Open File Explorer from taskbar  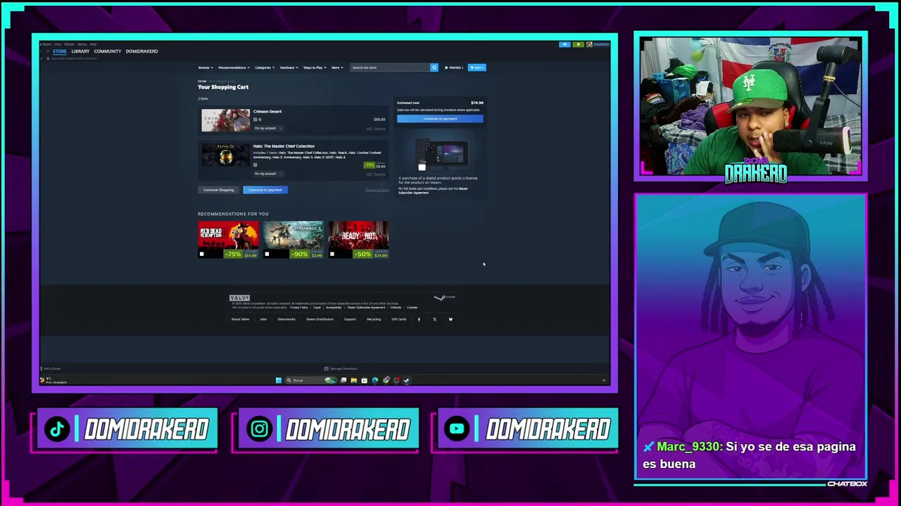[x=353, y=380]
